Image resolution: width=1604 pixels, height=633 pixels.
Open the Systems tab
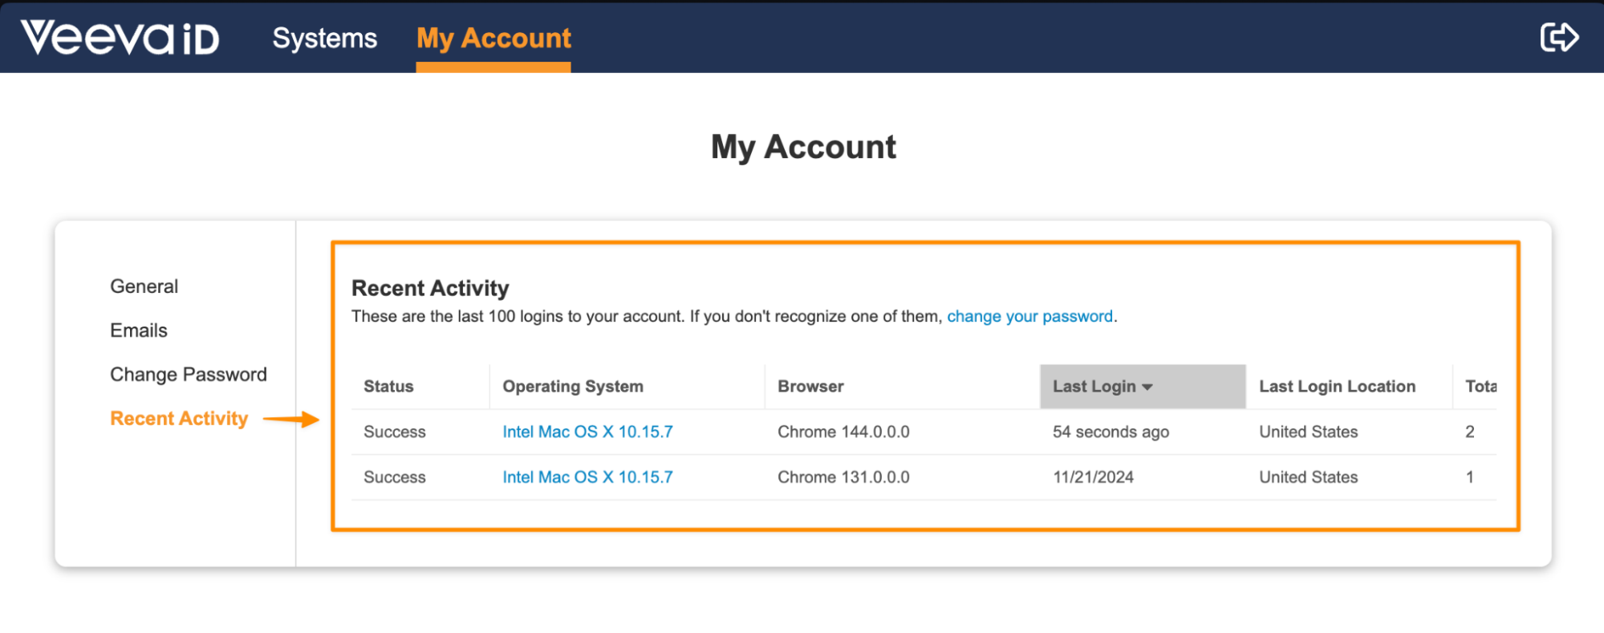(x=324, y=38)
